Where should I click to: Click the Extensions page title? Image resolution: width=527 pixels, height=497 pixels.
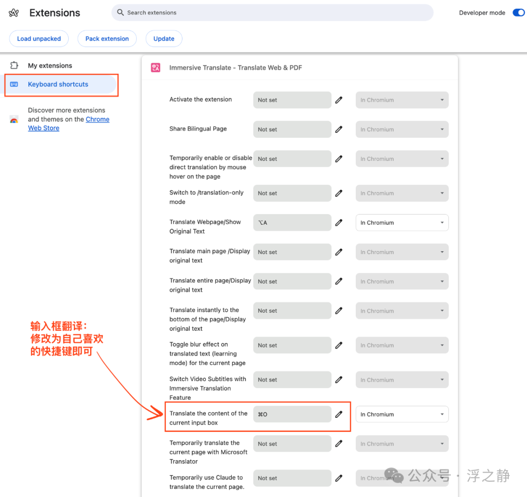click(55, 13)
